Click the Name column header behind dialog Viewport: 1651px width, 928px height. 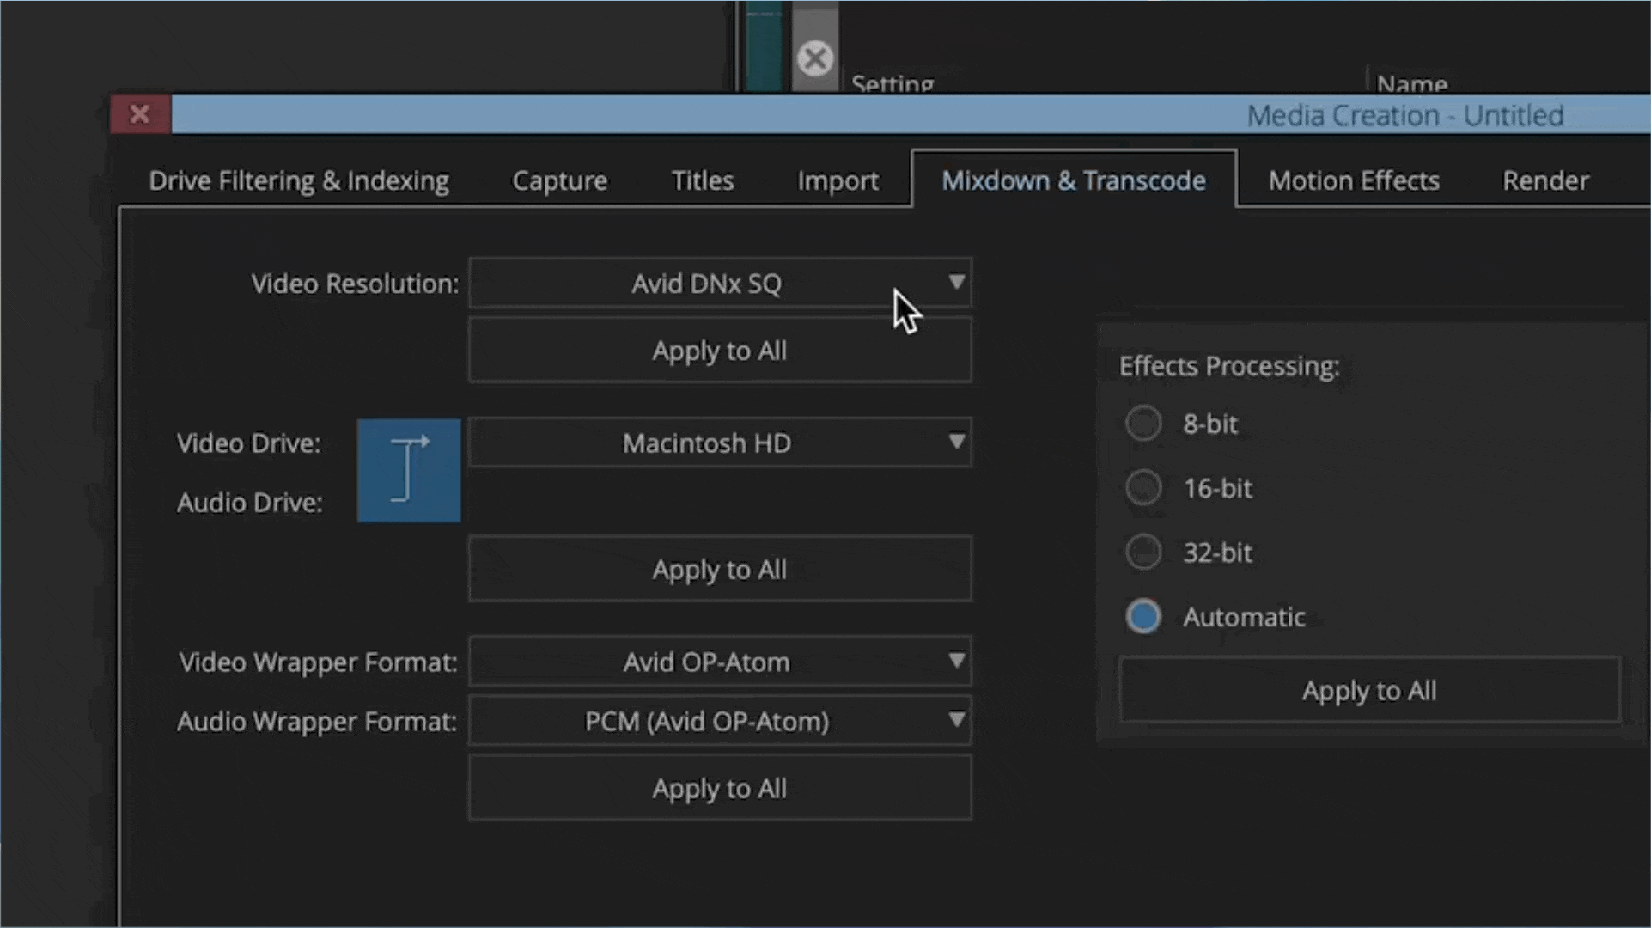click(x=1412, y=83)
